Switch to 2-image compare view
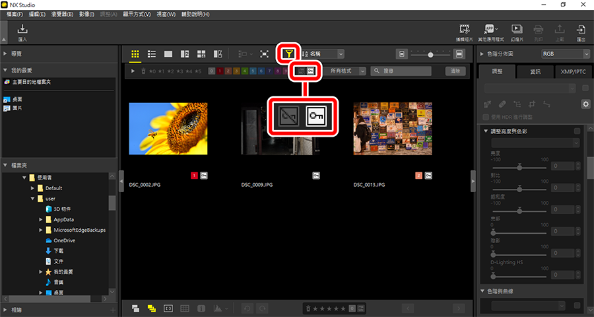 pyautogui.click(x=185, y=54)
